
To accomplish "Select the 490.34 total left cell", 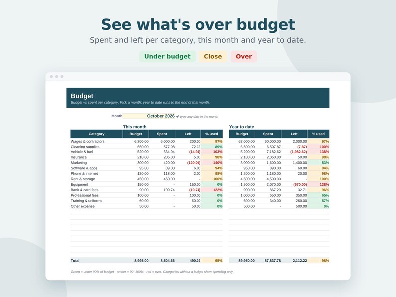I will 188,261.
